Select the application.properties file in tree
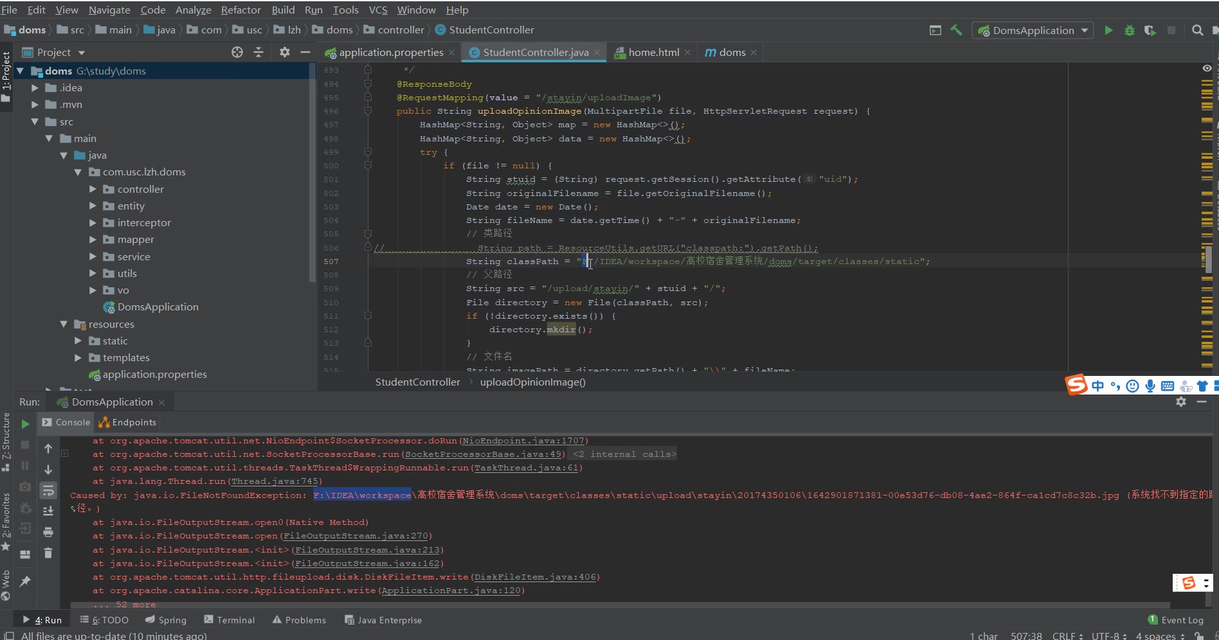The image size is (1219, 640). pyautogui.click(x=154, y=375)
